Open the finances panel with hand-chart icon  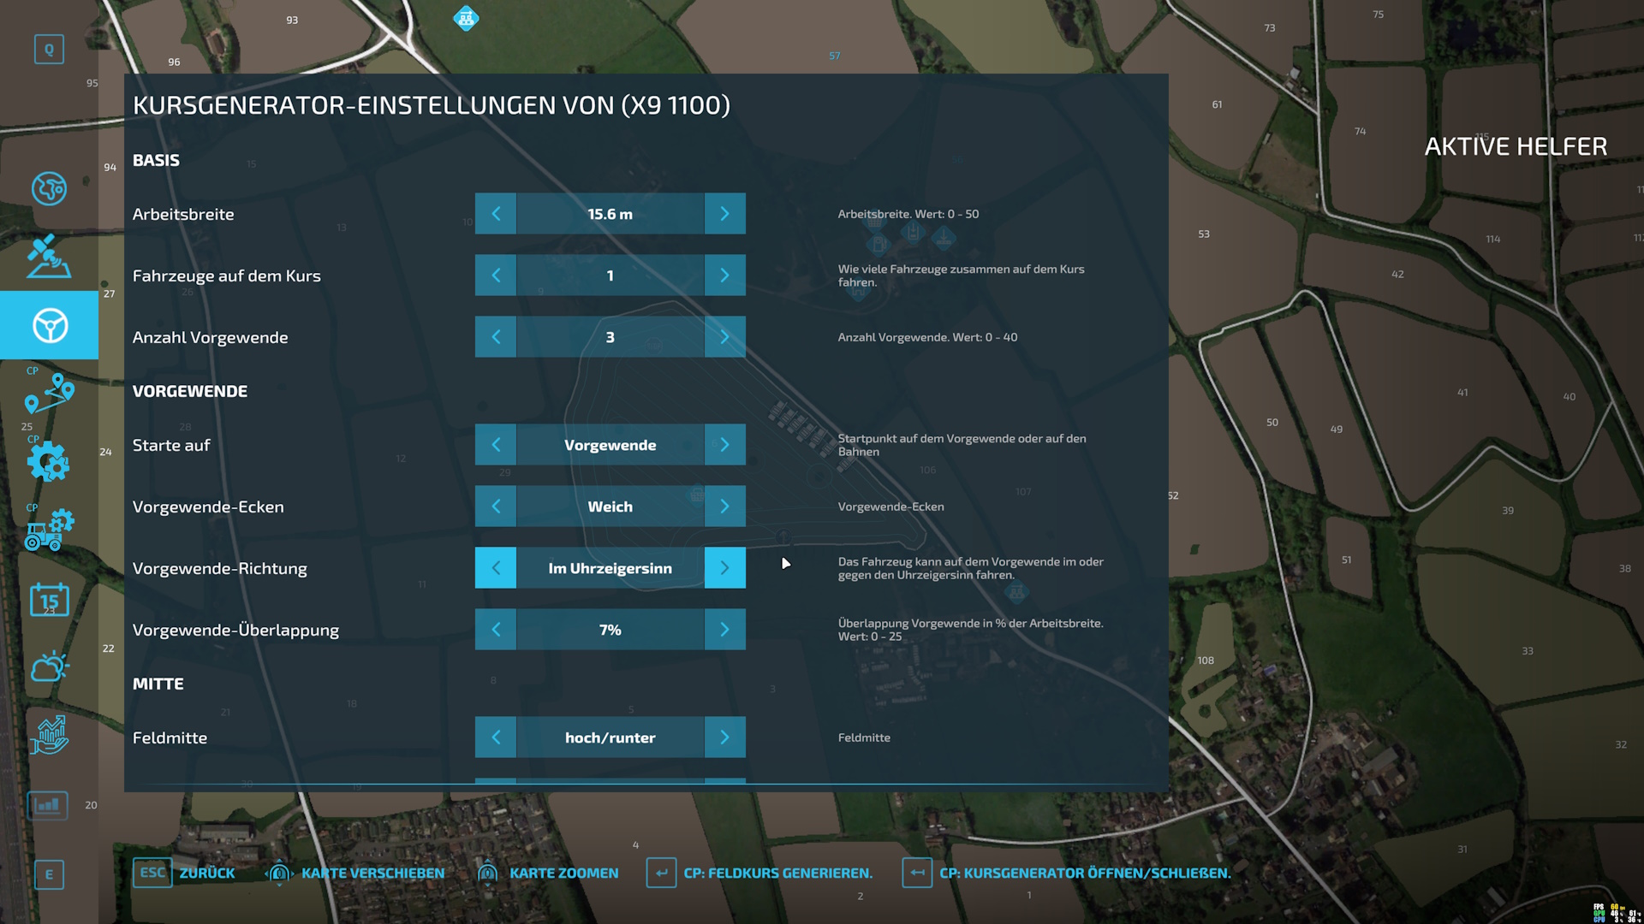[49, 734]
